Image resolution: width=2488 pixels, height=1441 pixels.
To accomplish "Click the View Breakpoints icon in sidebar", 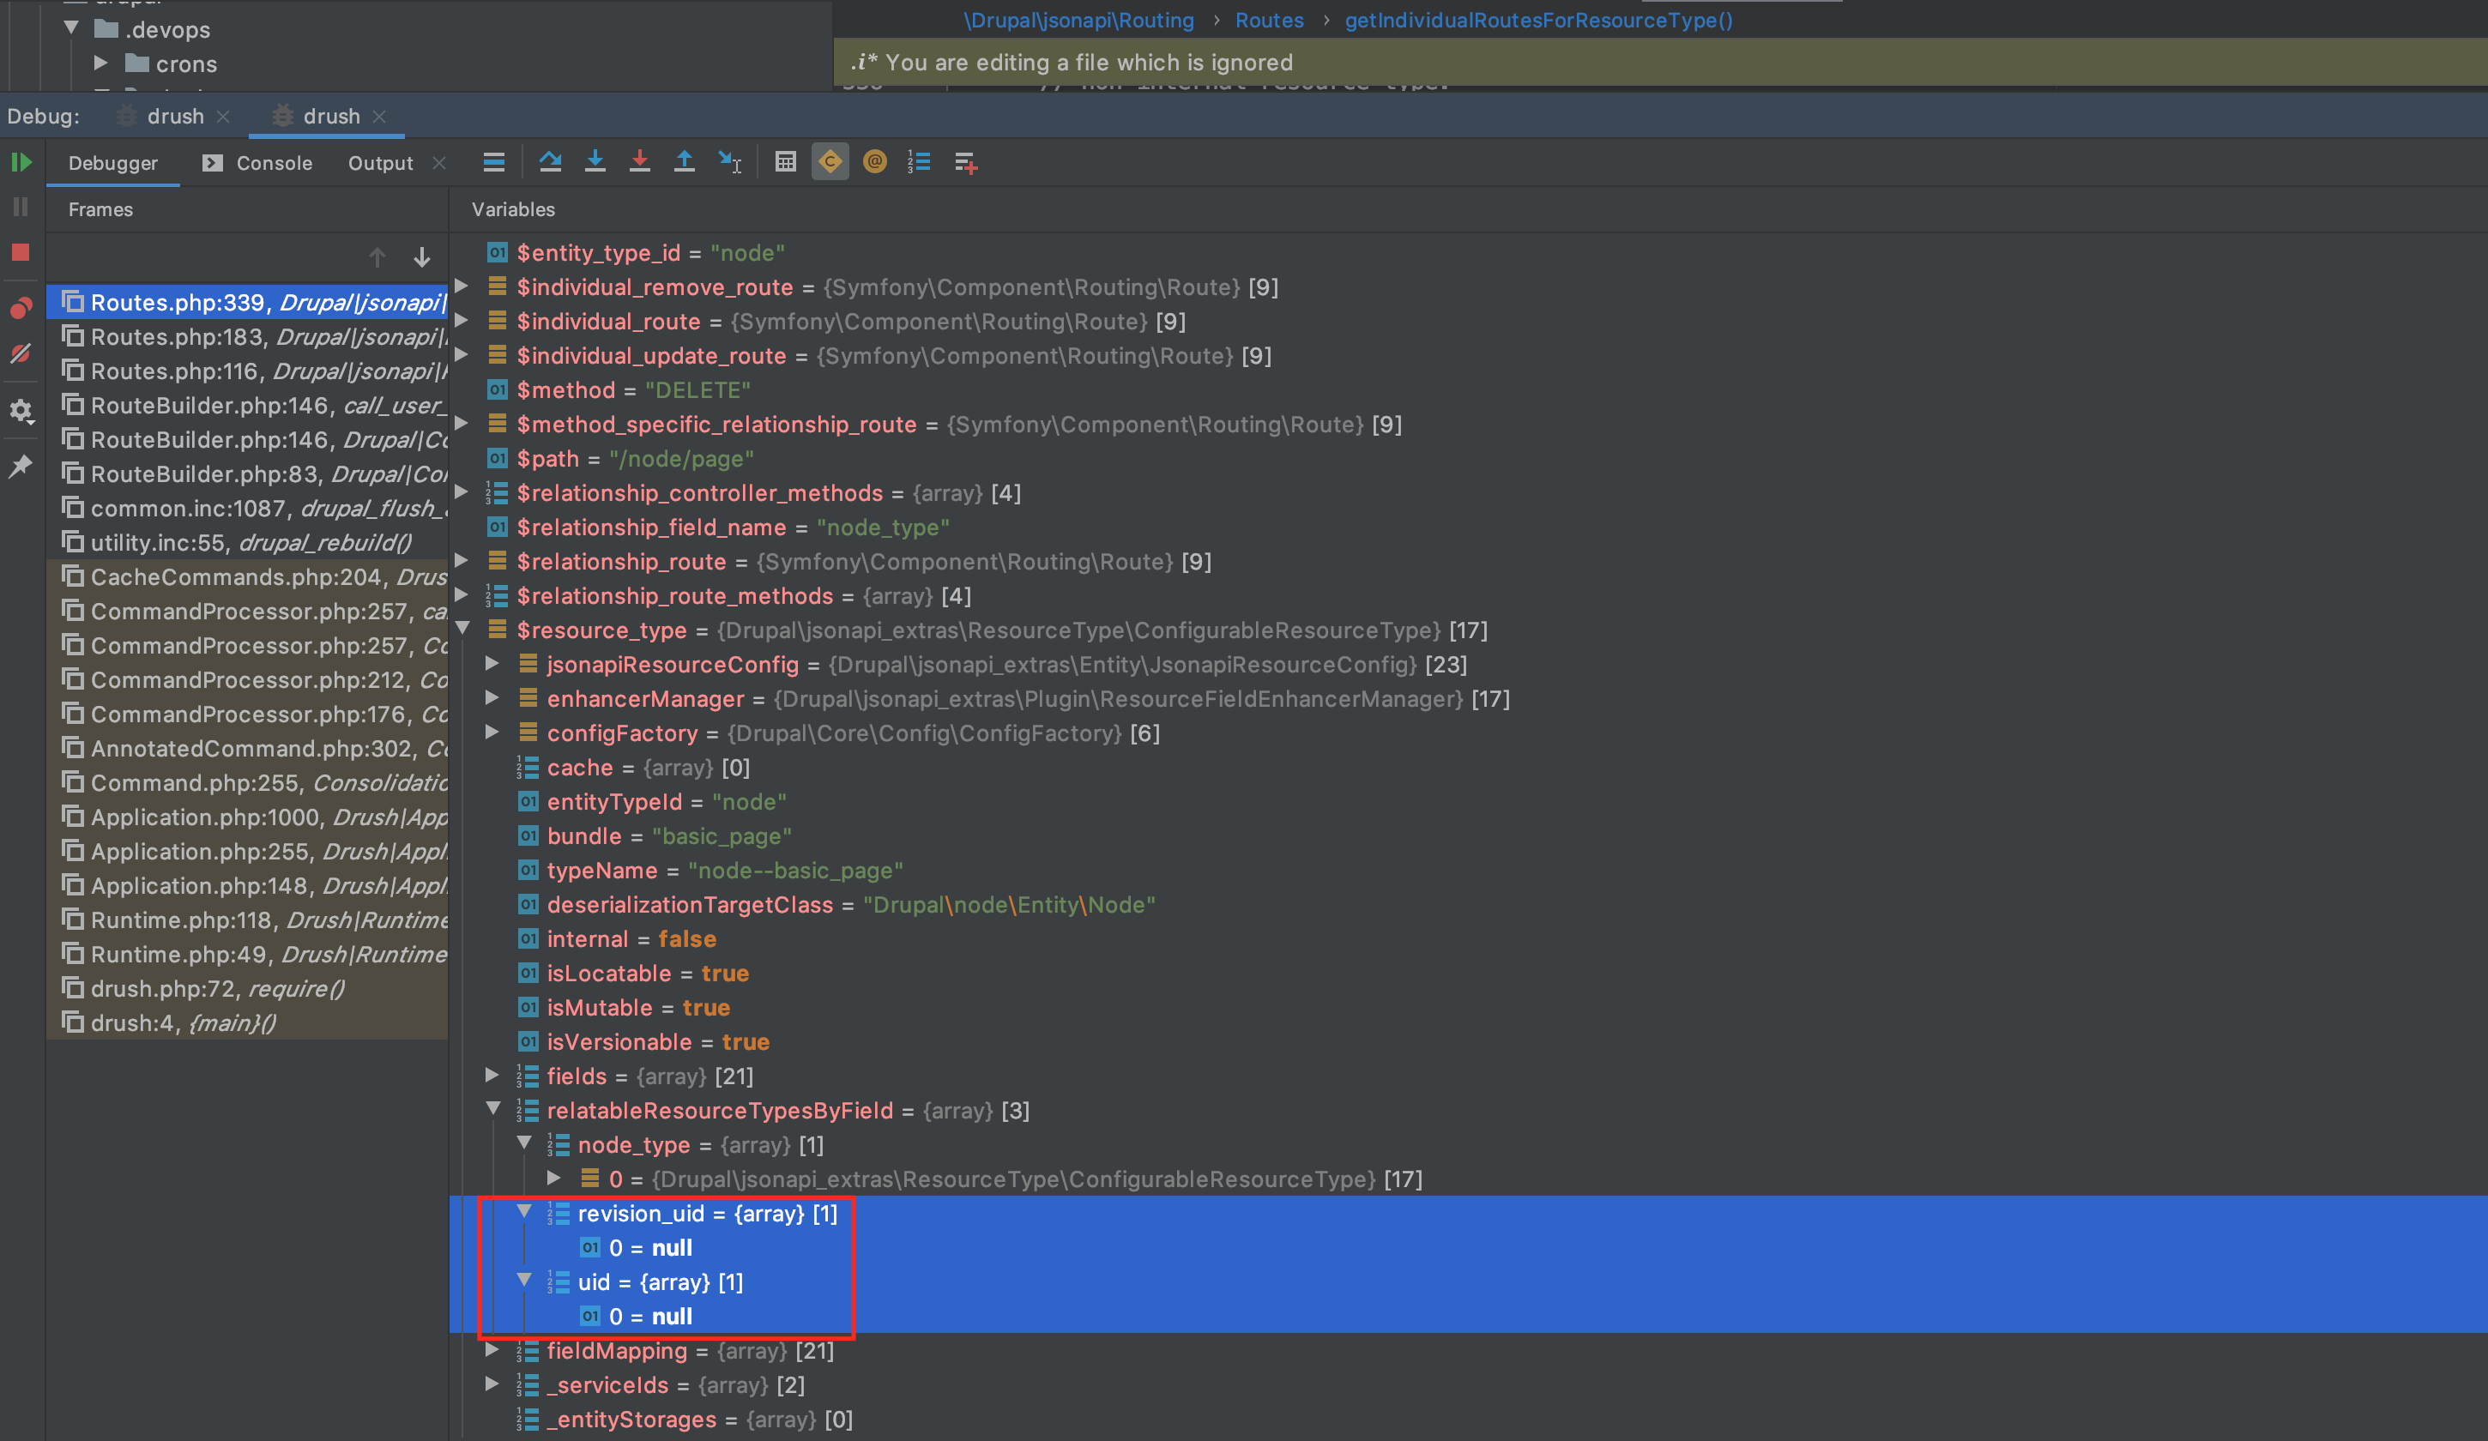I will pyautogui.click(x=21, y=308).
